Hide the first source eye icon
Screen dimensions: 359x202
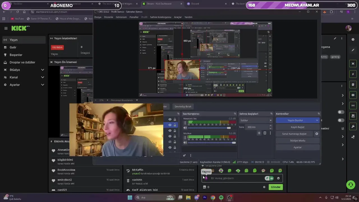[x=170, y=119]
